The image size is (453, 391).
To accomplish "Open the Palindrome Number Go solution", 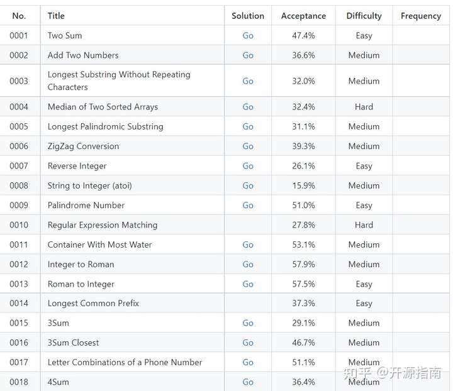I will tap(248, 205).
